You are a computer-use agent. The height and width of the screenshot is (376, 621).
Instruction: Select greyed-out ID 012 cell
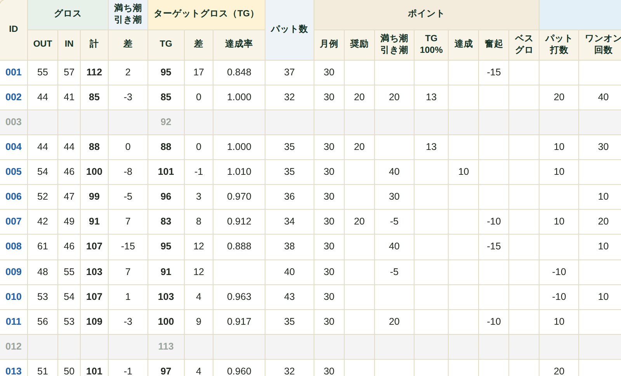click(x=14, y=346)
